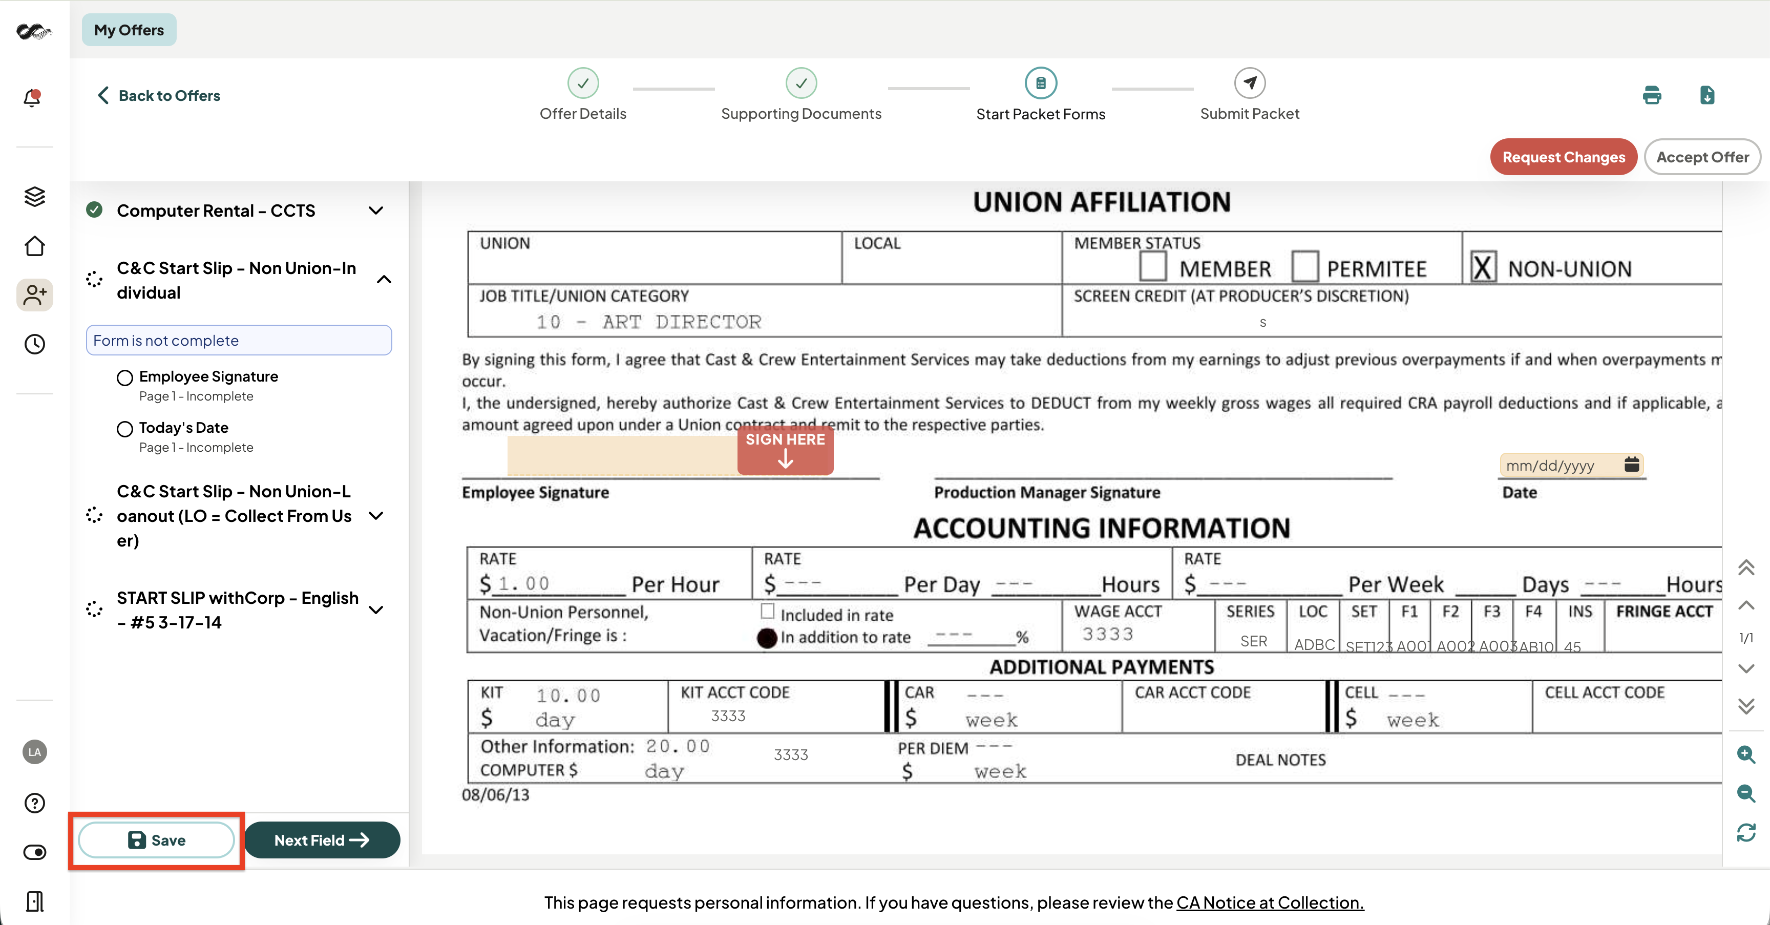
Task: Go to the Supporting Documents step label
Action: click(801, 113)
